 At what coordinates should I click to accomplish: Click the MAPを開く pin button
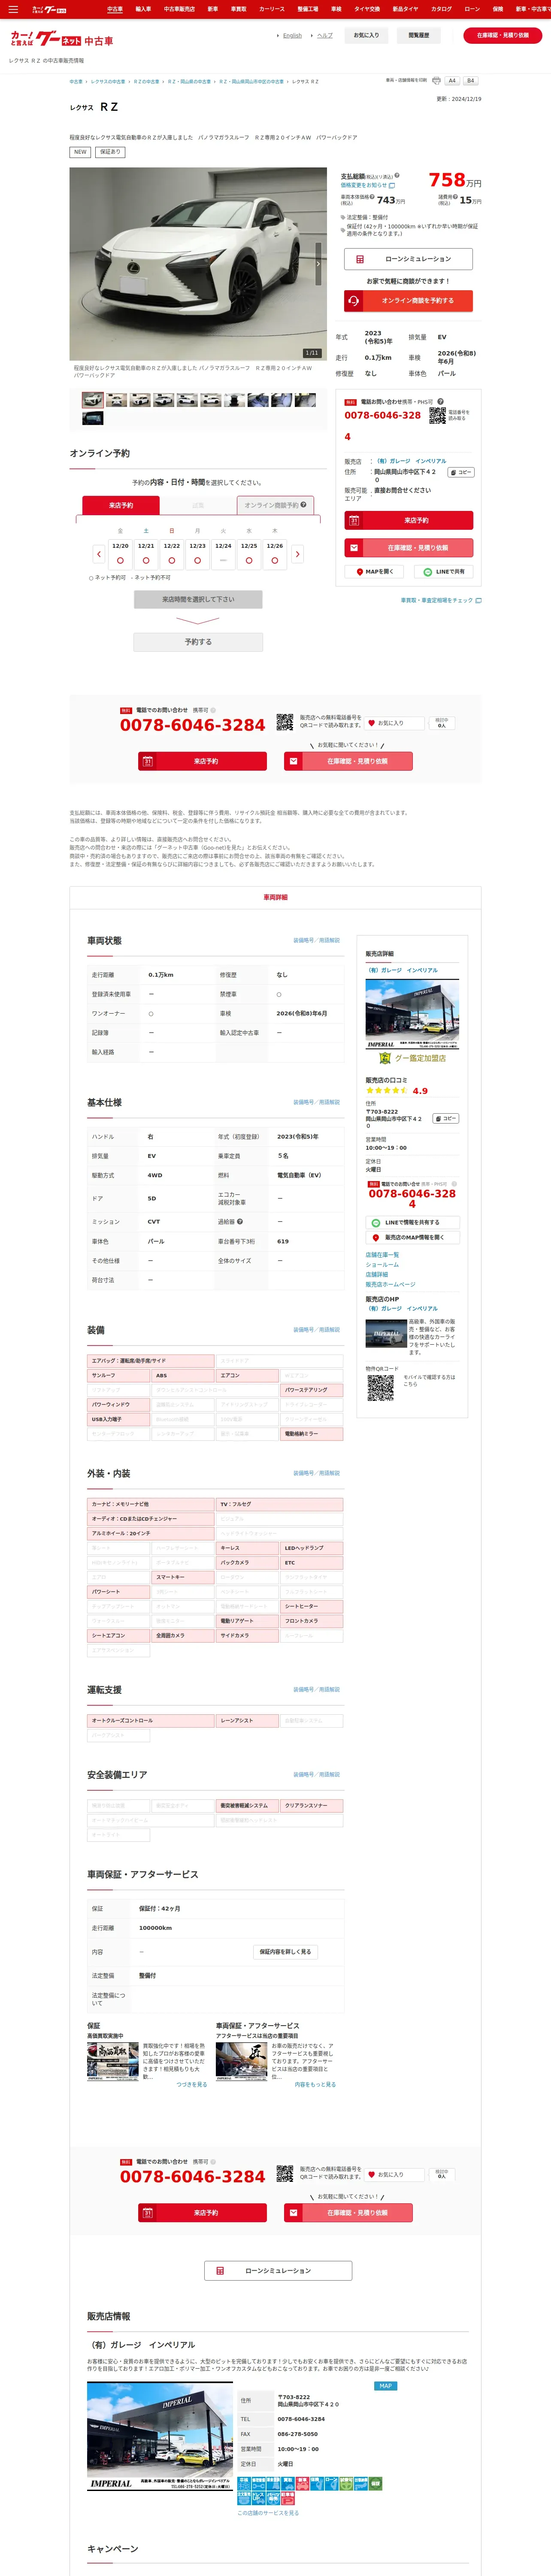click(375, 572)
